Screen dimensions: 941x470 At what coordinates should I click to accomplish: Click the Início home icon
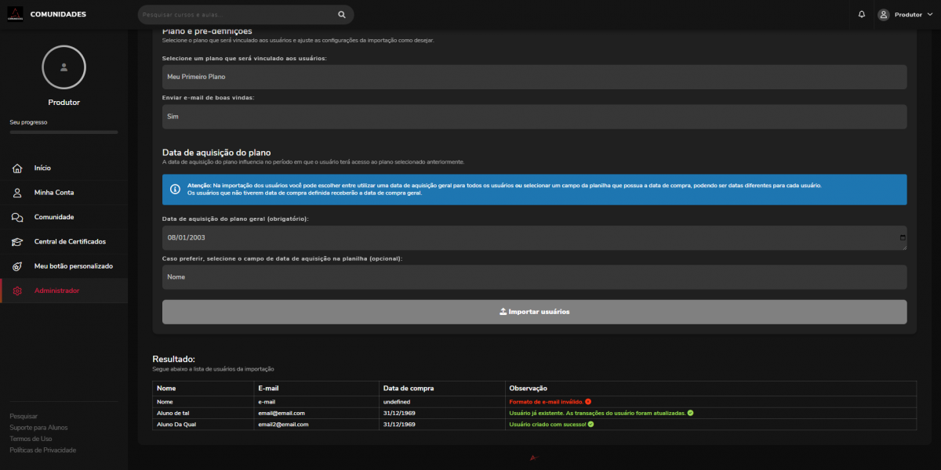tap(17, 168)
